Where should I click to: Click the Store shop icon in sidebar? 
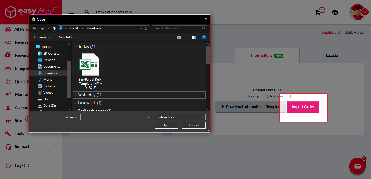(8, 121)
